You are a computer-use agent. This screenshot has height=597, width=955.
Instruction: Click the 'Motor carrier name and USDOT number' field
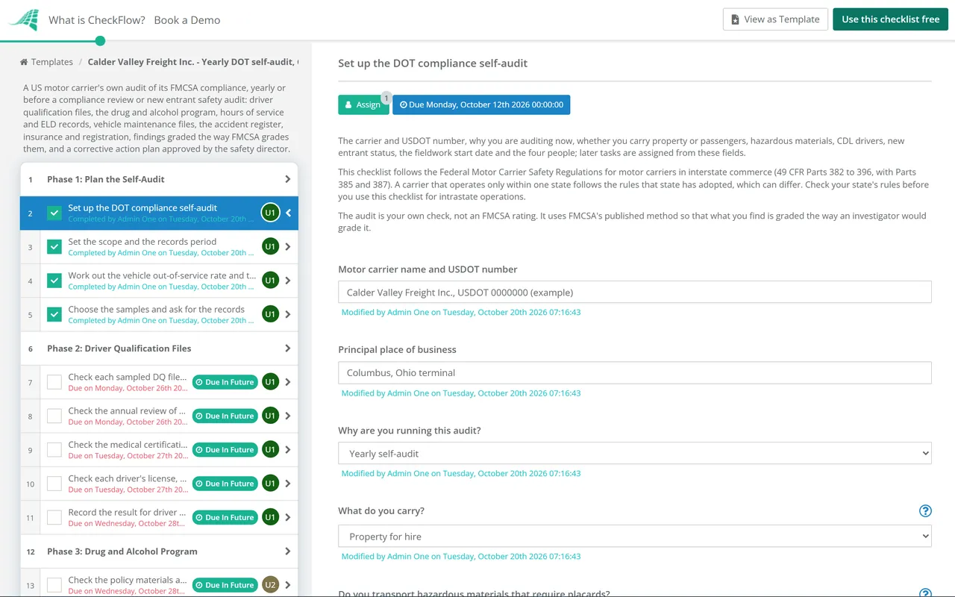tap(634, 292)
